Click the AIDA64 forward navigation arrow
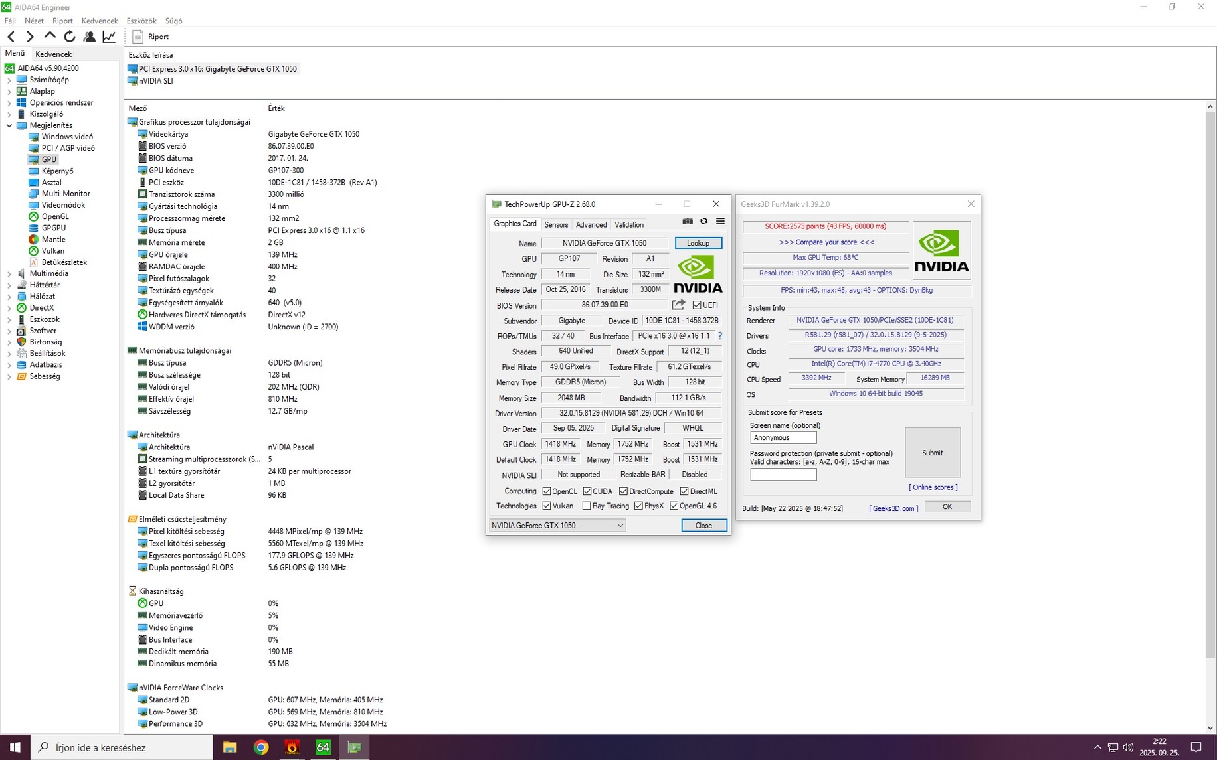The width and height of the screenshot is (1217, 760). (x=30, y=37)
